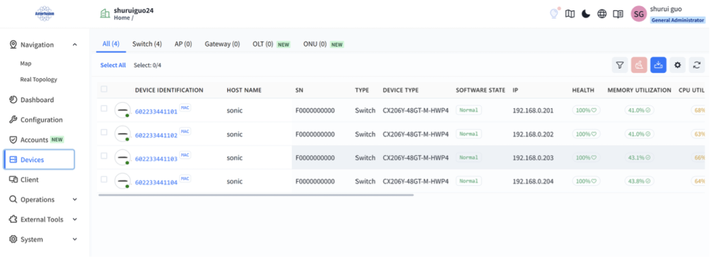Click the SG user avatar
Viewport: 711px width, 258px height.
(639, 14)
